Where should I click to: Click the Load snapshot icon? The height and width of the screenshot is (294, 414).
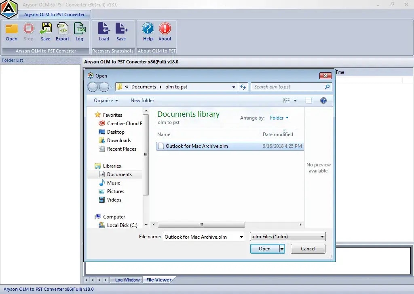[x=104, y=29]
